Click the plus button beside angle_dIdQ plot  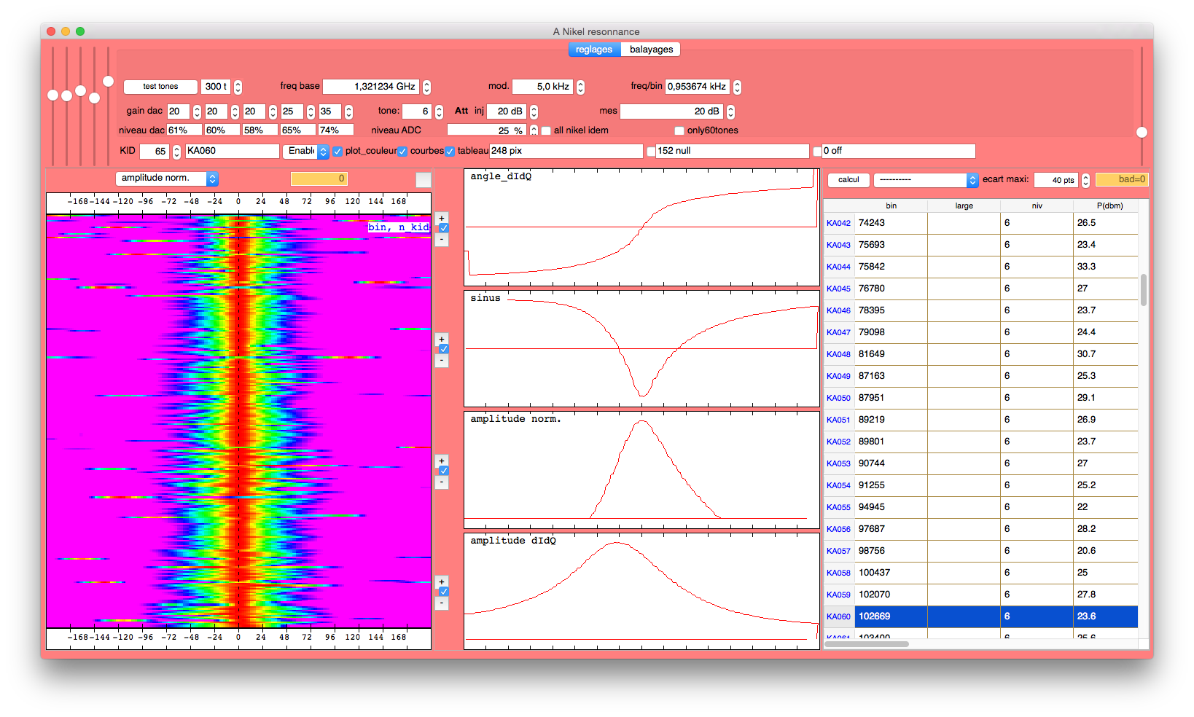coord(442,218)
